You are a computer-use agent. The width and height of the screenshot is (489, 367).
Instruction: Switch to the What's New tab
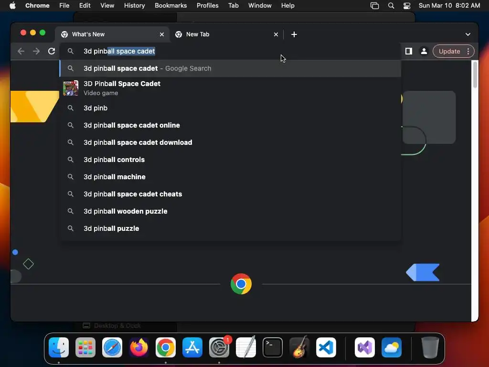112,34
